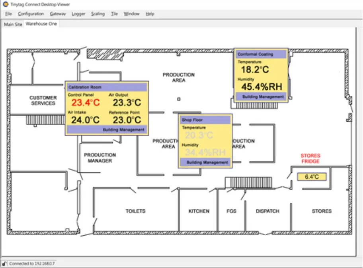Screen dimensions: 363x268
Task: Click the padlock icon in the status bar
Action: (x=3, y=264)
